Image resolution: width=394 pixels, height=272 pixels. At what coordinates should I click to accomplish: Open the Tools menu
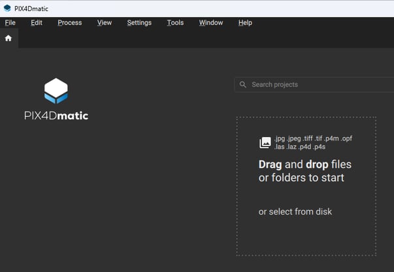point(175,23)
